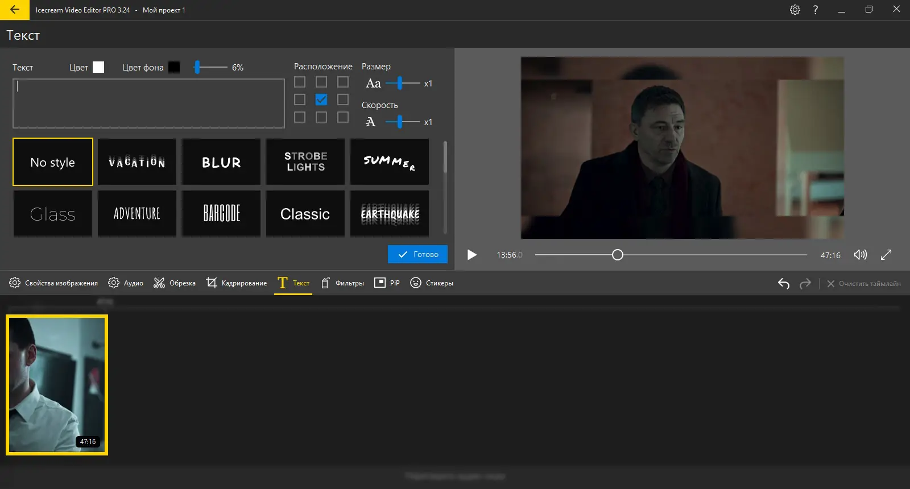Adjust the Скорость speed slider
Viewport: 910px width, 489px height.
click(x=400, y=122)
